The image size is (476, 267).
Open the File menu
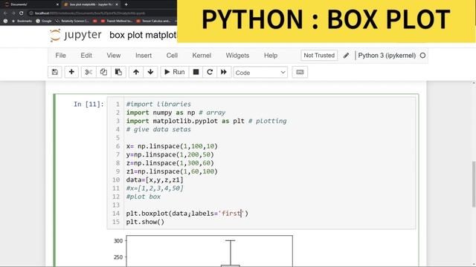click(x=60, y=56)
